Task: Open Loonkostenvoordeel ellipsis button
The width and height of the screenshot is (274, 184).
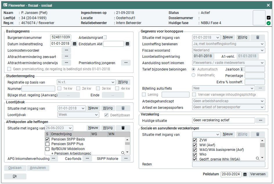Action: [x=66, y=50]
